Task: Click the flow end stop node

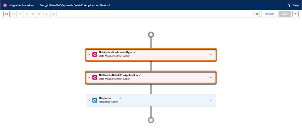Action: point(151,120)
